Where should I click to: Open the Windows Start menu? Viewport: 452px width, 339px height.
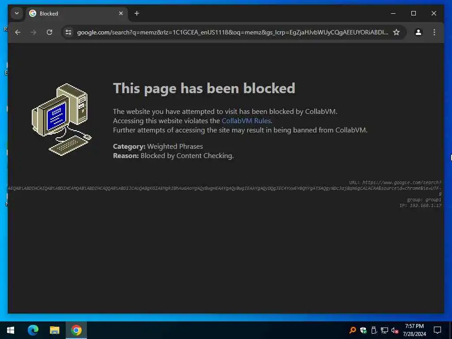[x=11, y=330]
